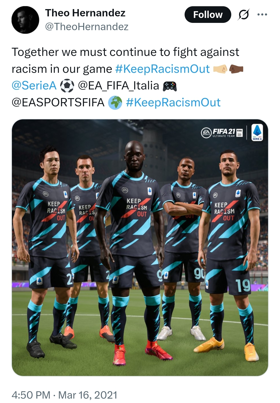Open first #KeepRacismOut hashtag link
This screenshot has width=280, height=403.
click(162, 69)
